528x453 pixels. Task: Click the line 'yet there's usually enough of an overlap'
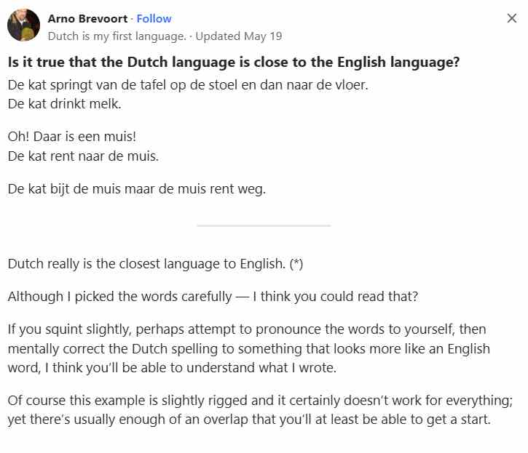point(249,420)
